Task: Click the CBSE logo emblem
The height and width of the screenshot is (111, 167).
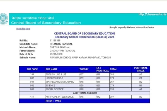Action: pyautogui.click(x=4, y=19)
